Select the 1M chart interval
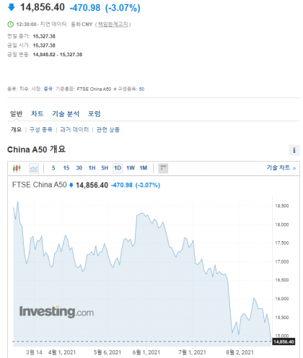303x358 pixels. (x=144, y=168)
